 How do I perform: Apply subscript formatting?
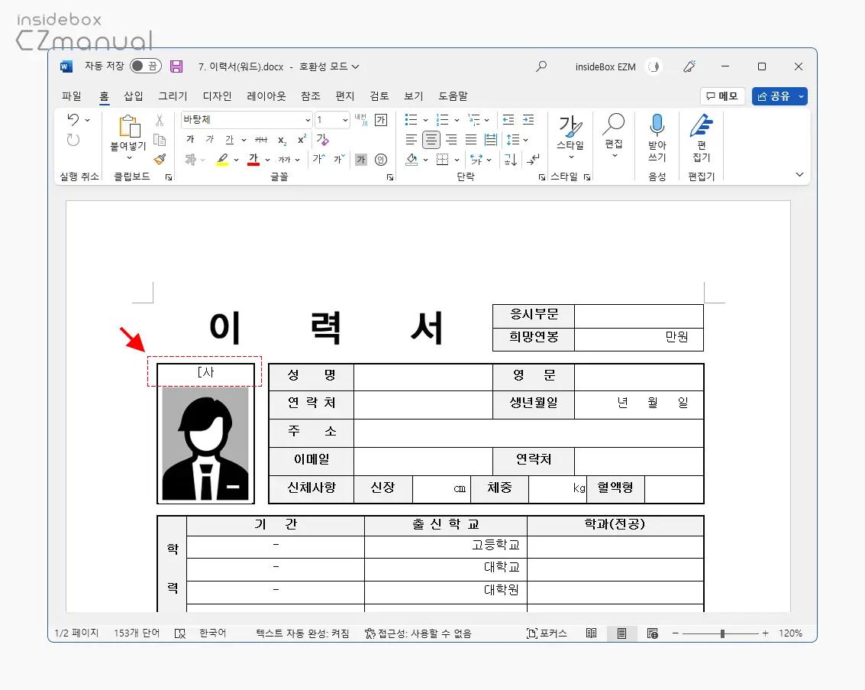[282, 140]
